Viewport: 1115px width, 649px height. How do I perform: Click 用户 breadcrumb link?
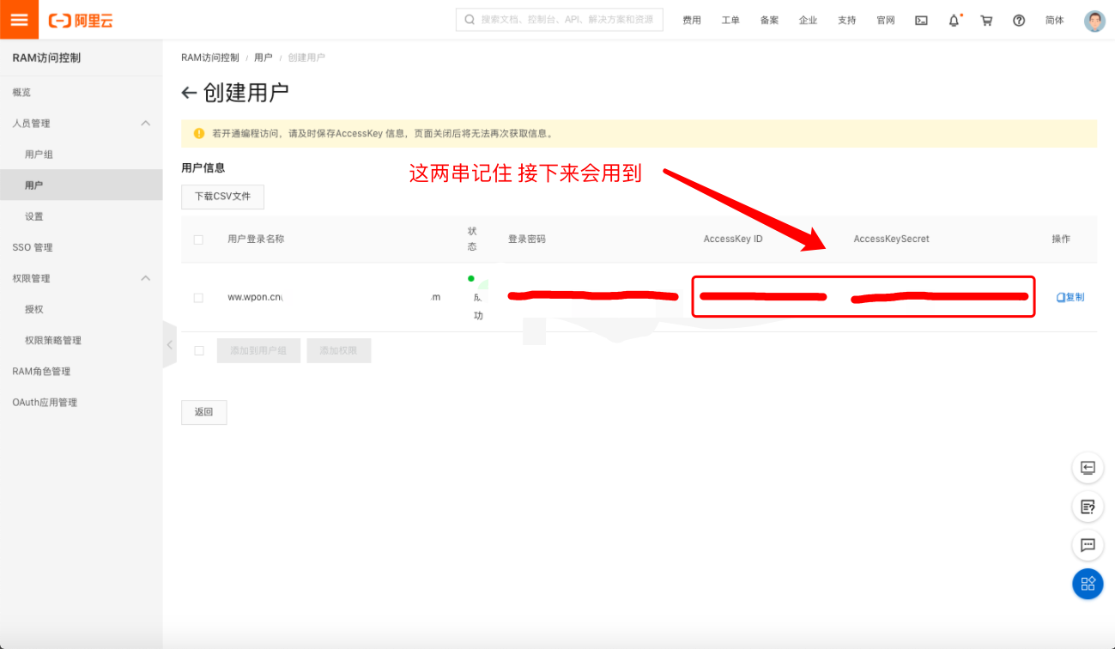point(263,58)
